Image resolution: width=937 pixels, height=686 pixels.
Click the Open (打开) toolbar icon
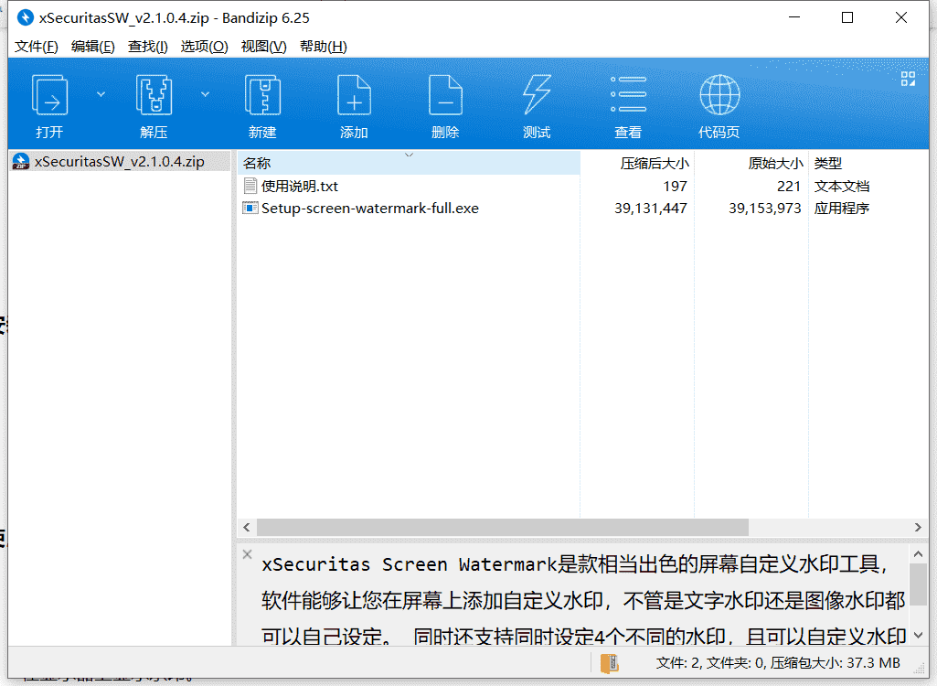[x=49, y=95]
